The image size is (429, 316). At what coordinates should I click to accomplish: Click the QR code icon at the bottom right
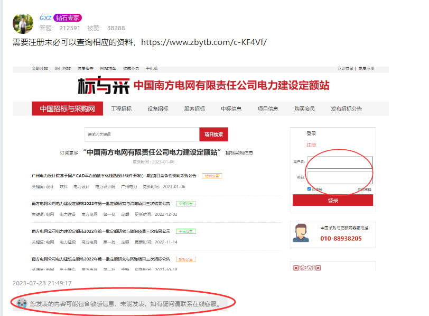click(x=307, y=267)
